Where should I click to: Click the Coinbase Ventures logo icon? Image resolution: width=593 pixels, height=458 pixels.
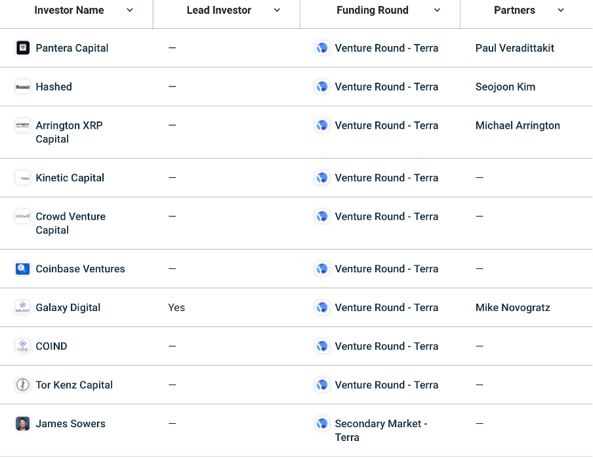(23, 269)
